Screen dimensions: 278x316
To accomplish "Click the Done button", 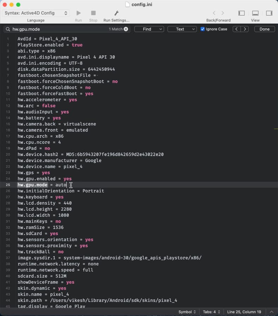I will tap(265, 29).
